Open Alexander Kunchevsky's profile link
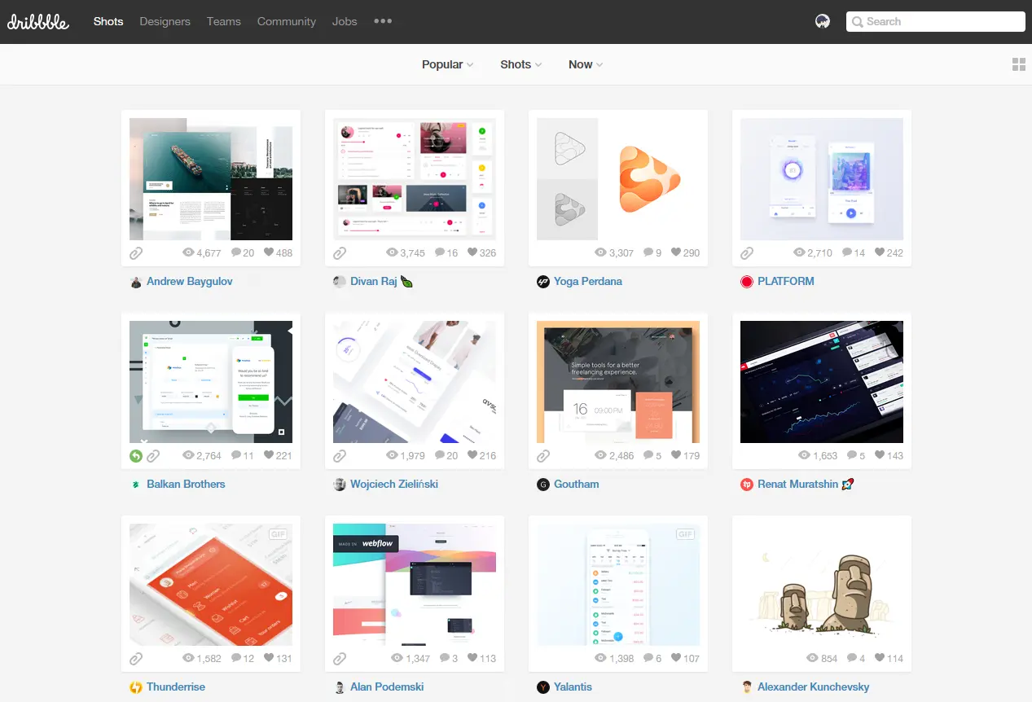 click(814, 687)
